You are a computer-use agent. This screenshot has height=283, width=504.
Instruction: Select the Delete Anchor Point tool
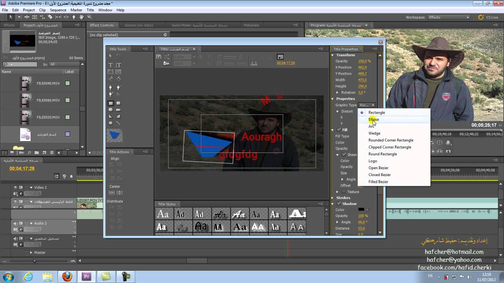coord(118,87)
